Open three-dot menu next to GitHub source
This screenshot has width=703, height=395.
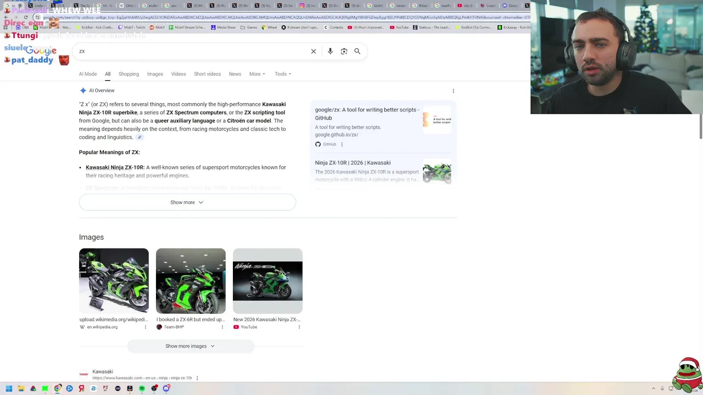tap(342, 144)
